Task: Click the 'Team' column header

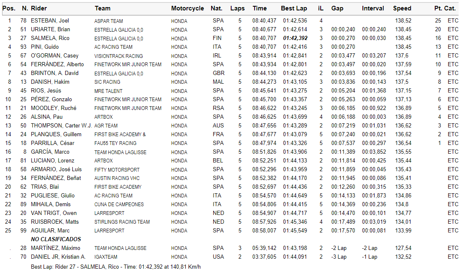Action: (x=102, y=8)
